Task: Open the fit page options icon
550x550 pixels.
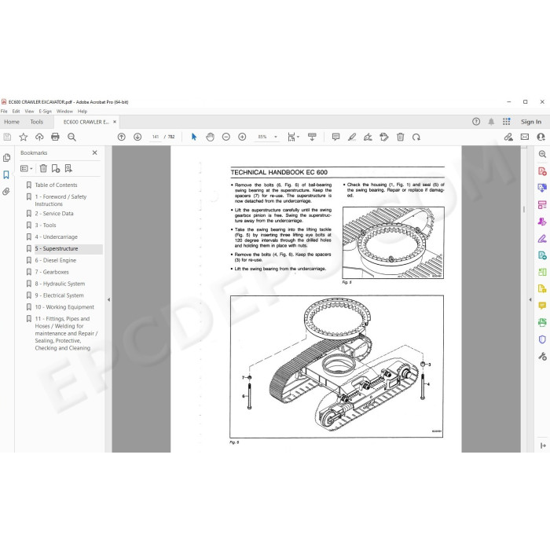Action: 293,137
